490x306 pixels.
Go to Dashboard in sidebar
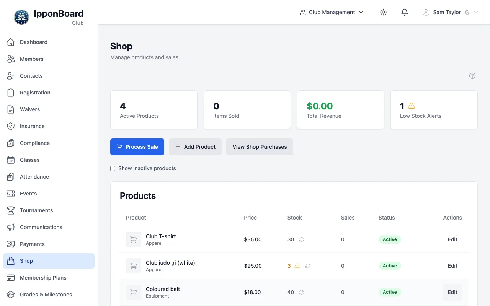[49, 42]
